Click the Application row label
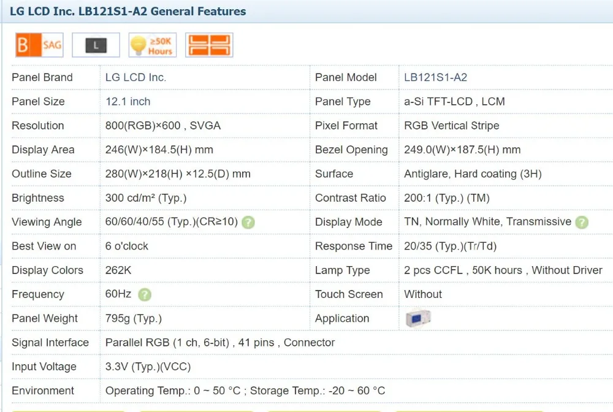Viewport: 613px width, 412px height. [342, 319]
